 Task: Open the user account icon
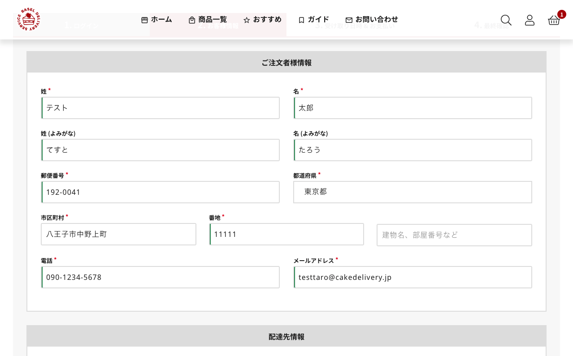(x=530, y=20)
